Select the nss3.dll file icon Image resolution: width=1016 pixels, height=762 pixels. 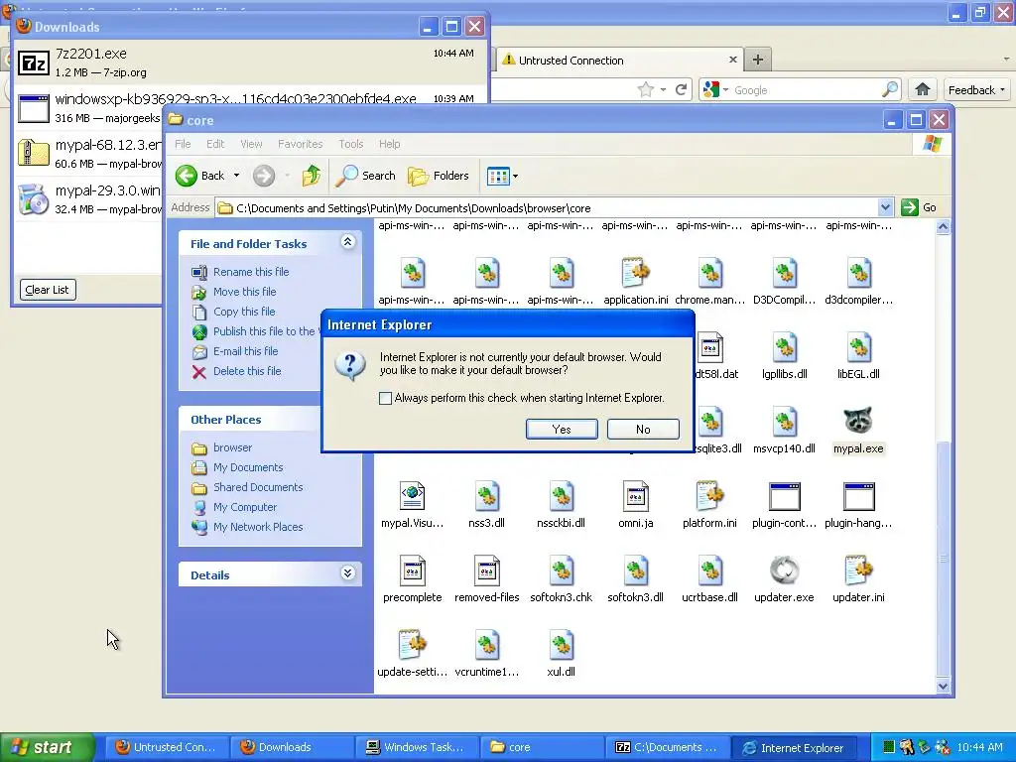(486, 496)
